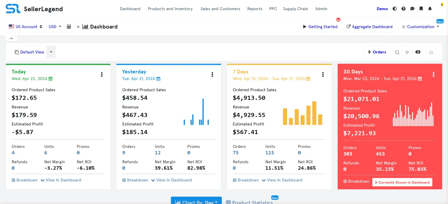The width and height of the screenshot is (448, 204).
Task: Open the filter funnel icon
Action: pos(407,52)
